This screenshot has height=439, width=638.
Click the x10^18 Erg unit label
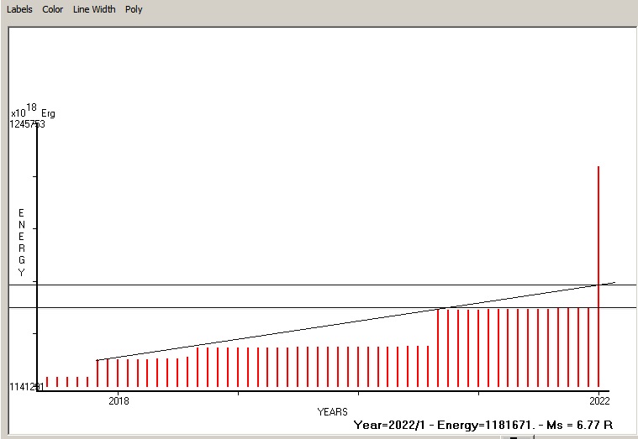click(x=33, y=111)
